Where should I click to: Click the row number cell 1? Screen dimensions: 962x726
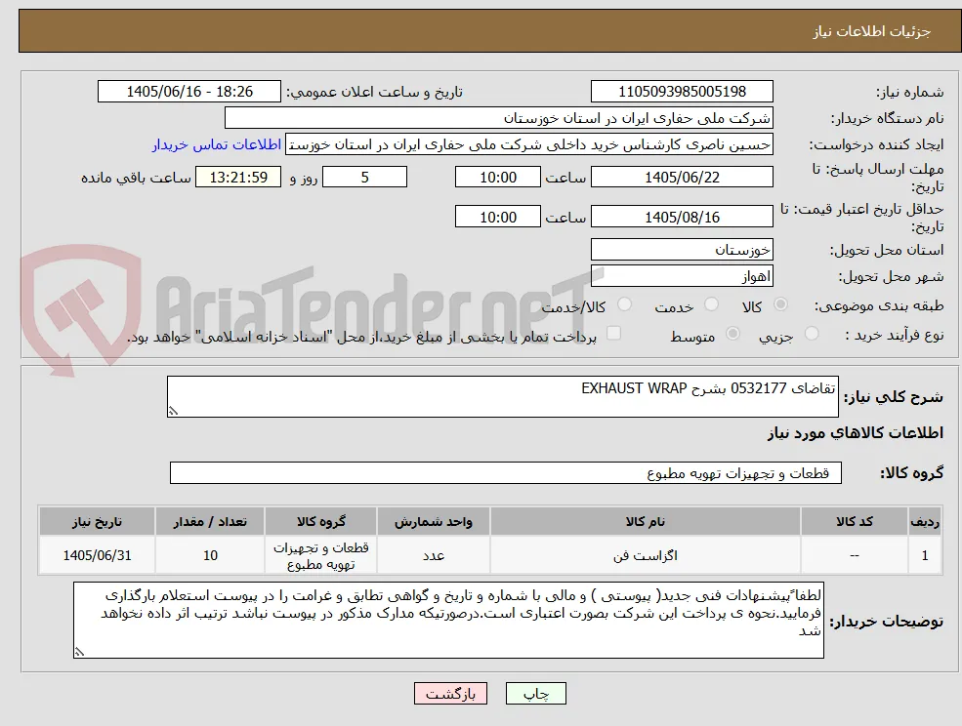pyautogui.click(x=925, y=555)
